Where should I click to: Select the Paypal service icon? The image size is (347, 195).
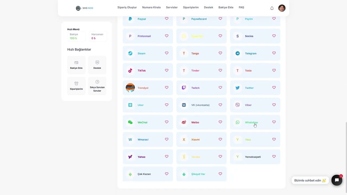(130, 19)
